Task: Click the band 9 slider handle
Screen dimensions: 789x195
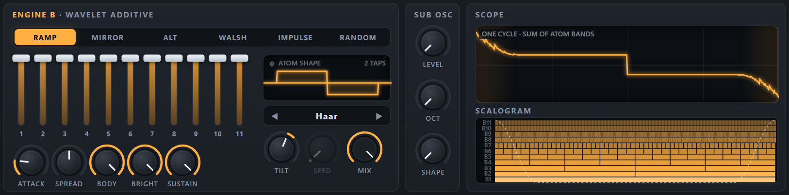Action: click(196, 58)
